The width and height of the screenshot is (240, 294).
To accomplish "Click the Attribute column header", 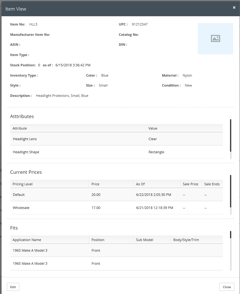I will pos(78,128).
